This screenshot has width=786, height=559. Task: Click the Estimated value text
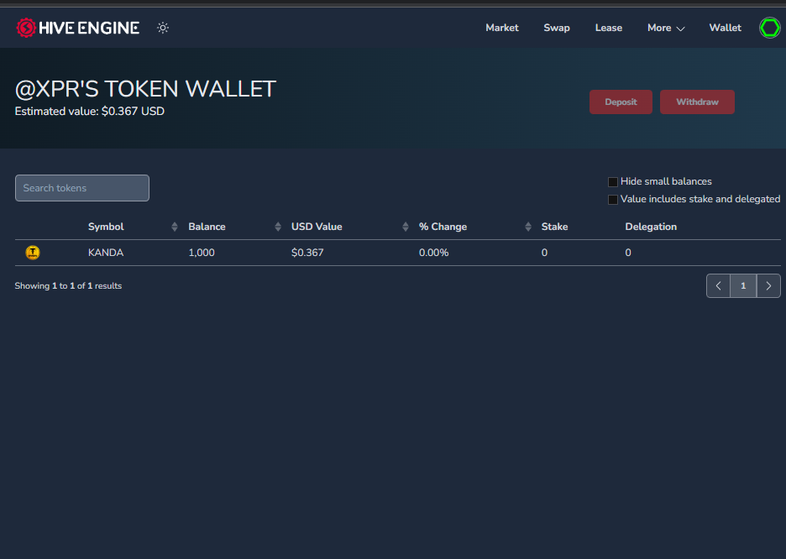coord(90,111)
